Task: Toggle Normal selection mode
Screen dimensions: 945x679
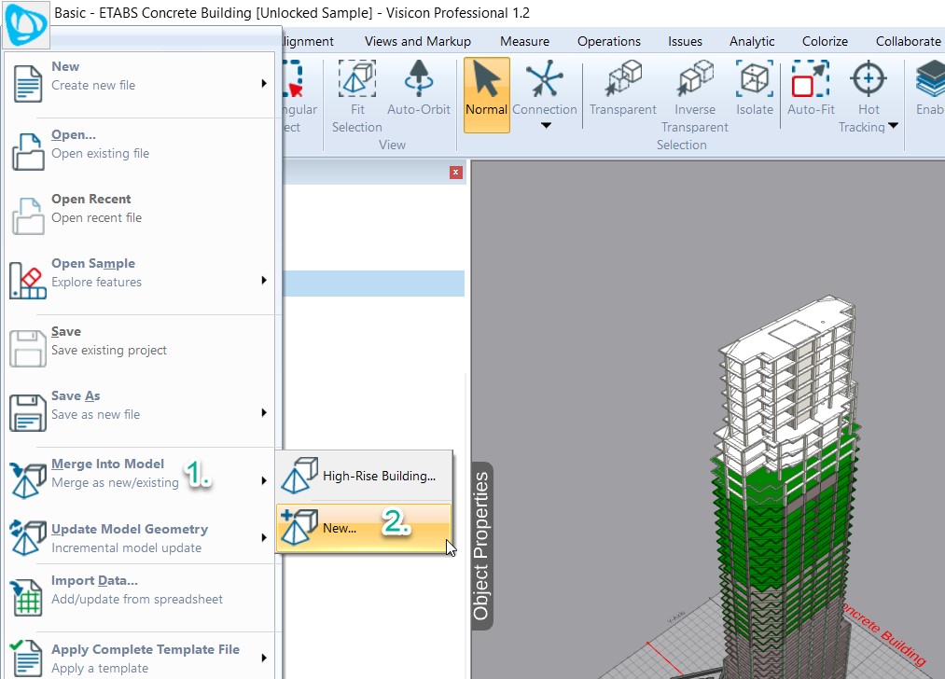Action: click(x=486, y=93)
